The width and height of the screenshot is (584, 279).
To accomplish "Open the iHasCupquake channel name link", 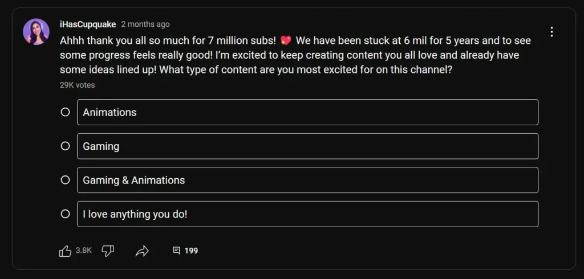I will click(88, 24).
